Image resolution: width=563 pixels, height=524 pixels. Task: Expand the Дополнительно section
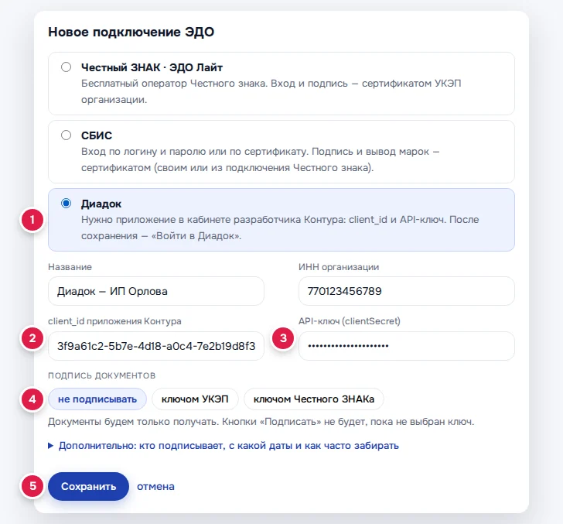[223, 446]
